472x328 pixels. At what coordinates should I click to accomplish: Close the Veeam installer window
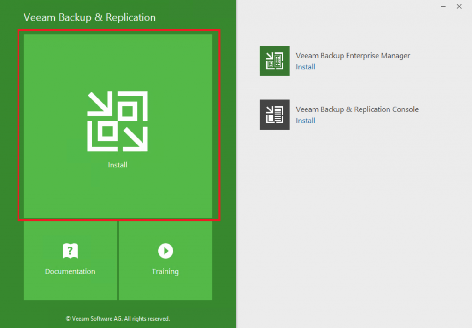point(459,6)
